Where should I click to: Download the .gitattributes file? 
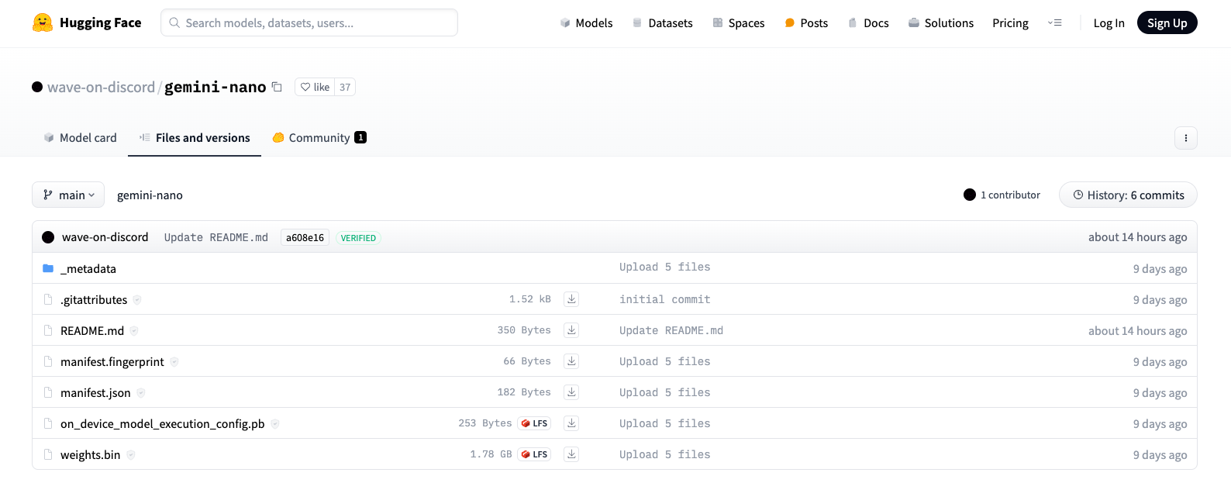click(571, 299)
